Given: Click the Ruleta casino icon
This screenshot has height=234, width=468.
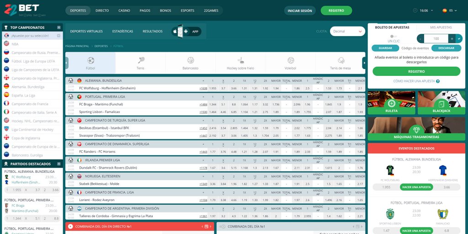Looking at the screenshot, I should coord(391,104).
